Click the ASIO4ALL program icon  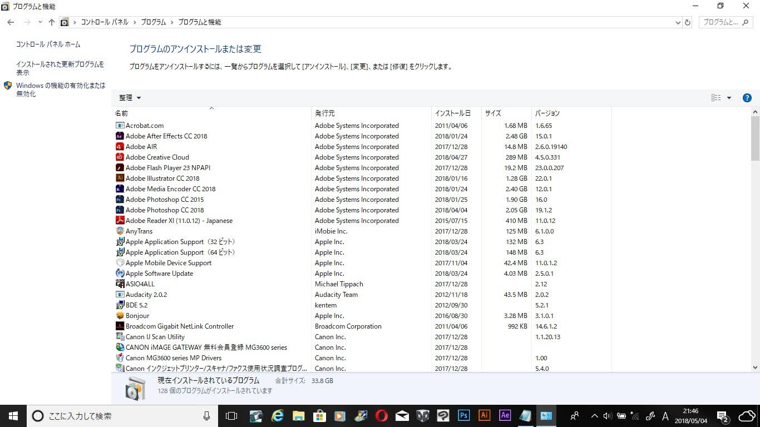coord(120,284)
